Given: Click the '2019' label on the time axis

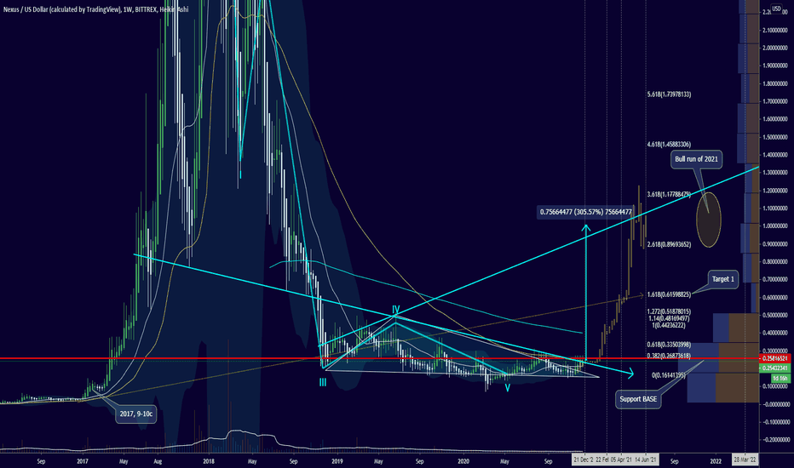Looking at the screenshot, I should [337, 461].
